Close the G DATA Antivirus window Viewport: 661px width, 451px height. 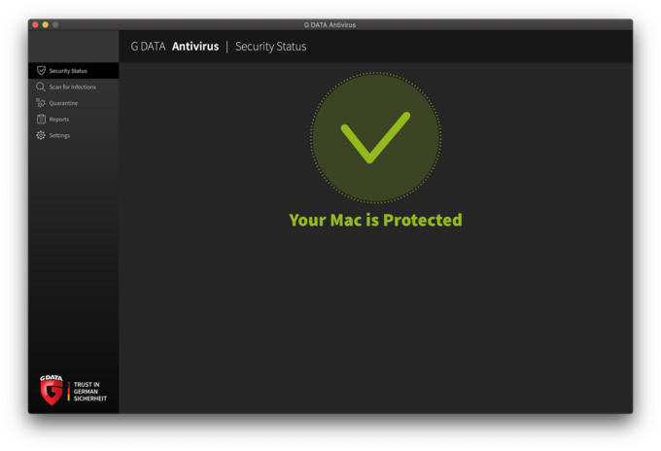(x=35, y=24)
